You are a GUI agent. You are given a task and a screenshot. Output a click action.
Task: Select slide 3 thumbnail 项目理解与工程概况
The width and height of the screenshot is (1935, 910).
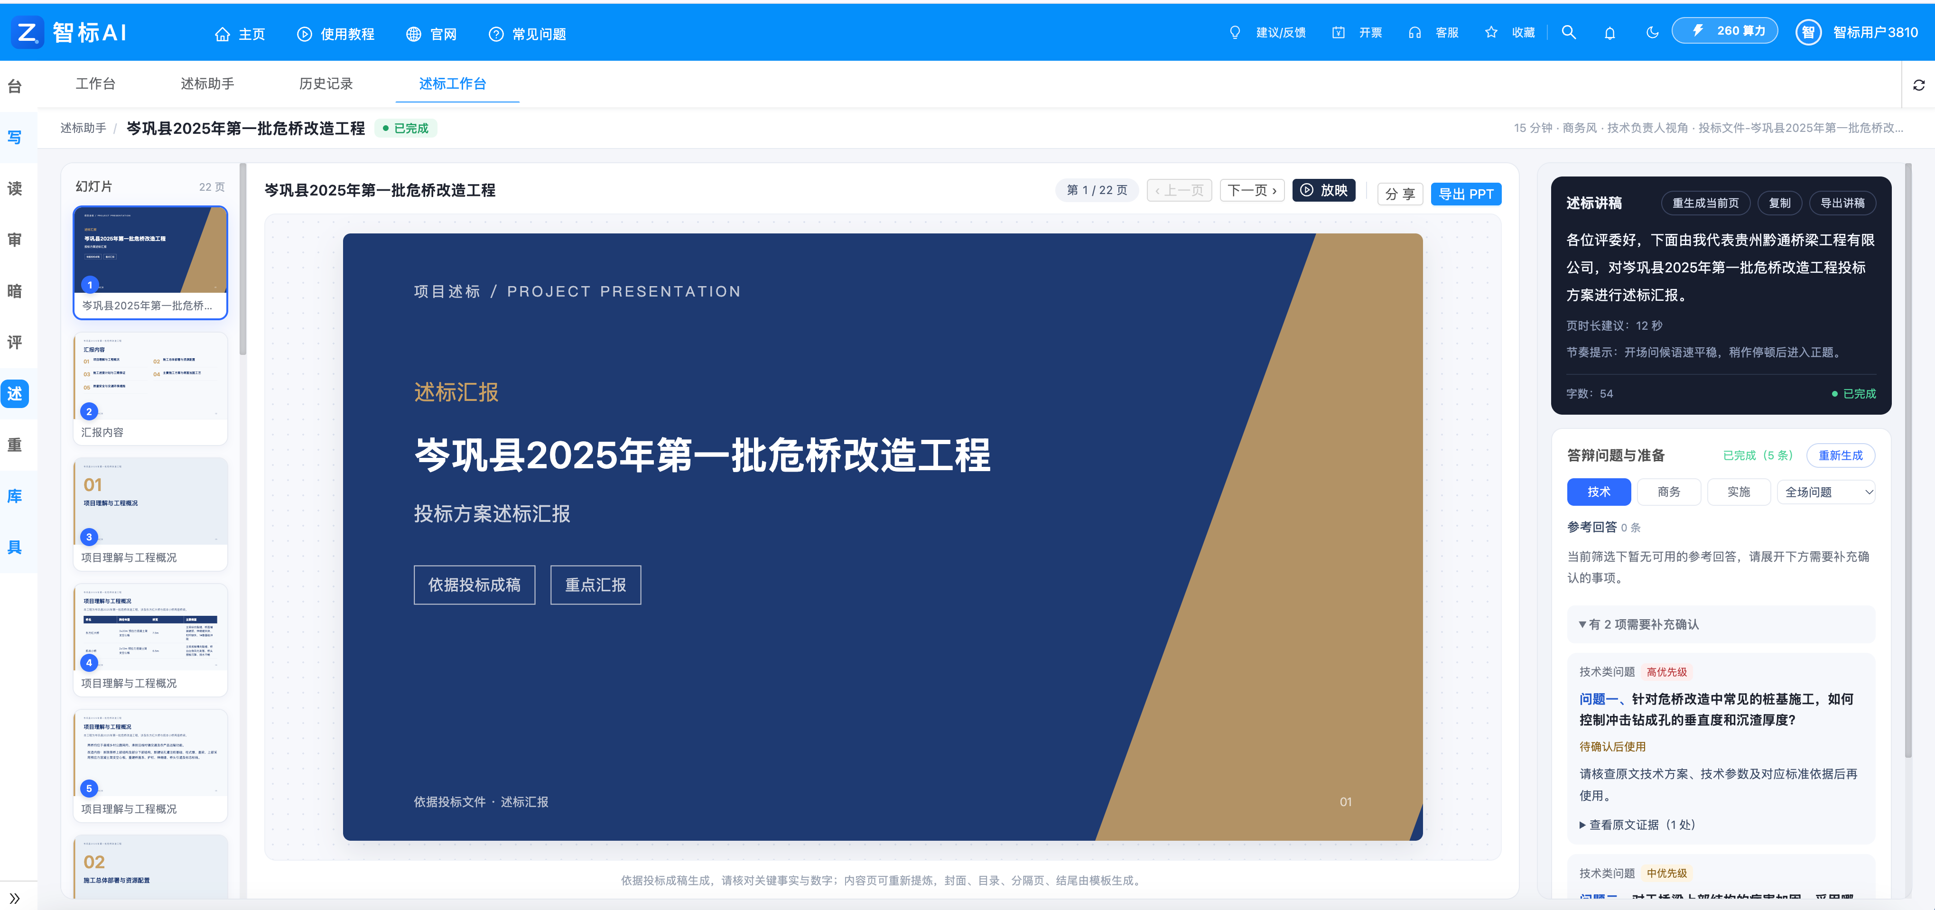(150, 513)
